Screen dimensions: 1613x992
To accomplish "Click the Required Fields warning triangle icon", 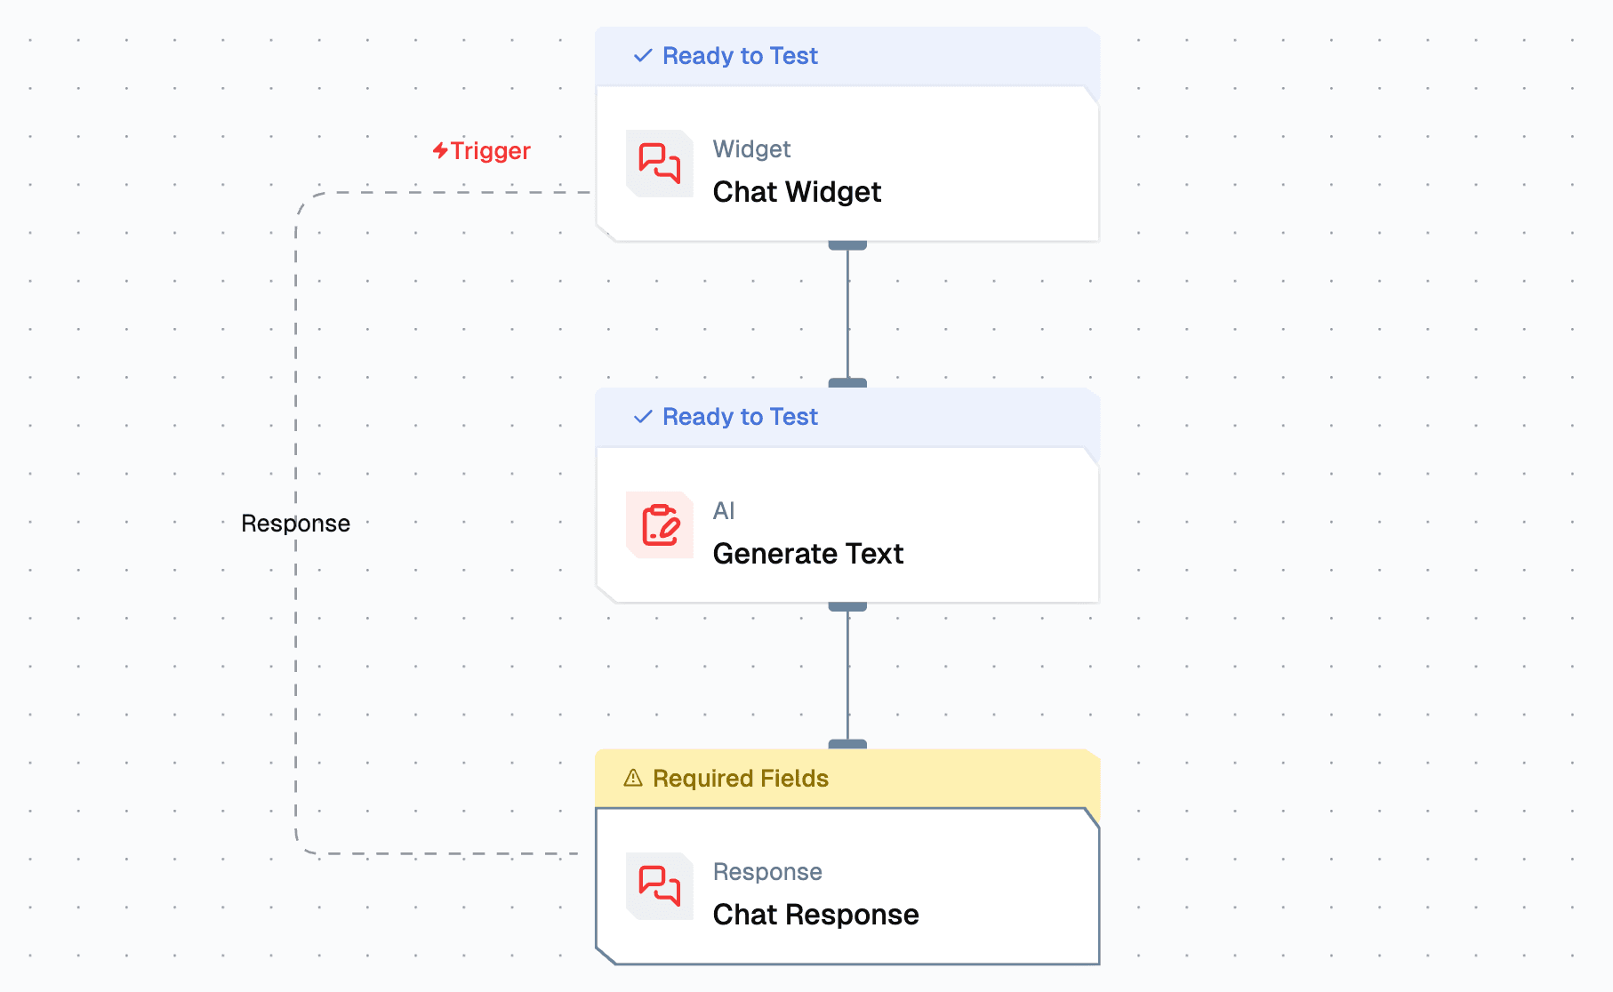I will pos(633,779).
